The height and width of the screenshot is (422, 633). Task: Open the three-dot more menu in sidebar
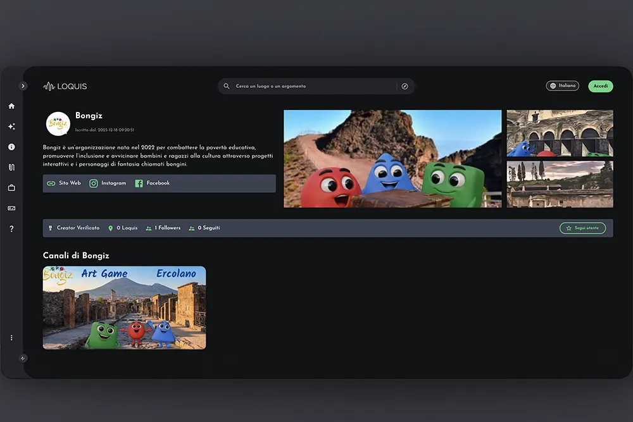click(11, 338)
